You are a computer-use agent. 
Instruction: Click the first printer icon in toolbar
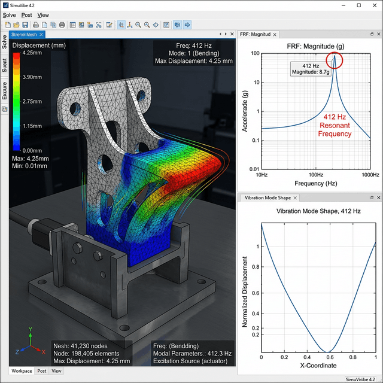coord(36,25)
